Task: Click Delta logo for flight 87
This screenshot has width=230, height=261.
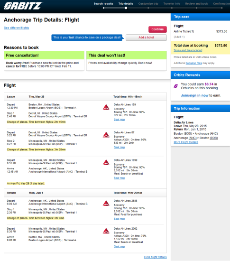Action: (x=106, y=135)
